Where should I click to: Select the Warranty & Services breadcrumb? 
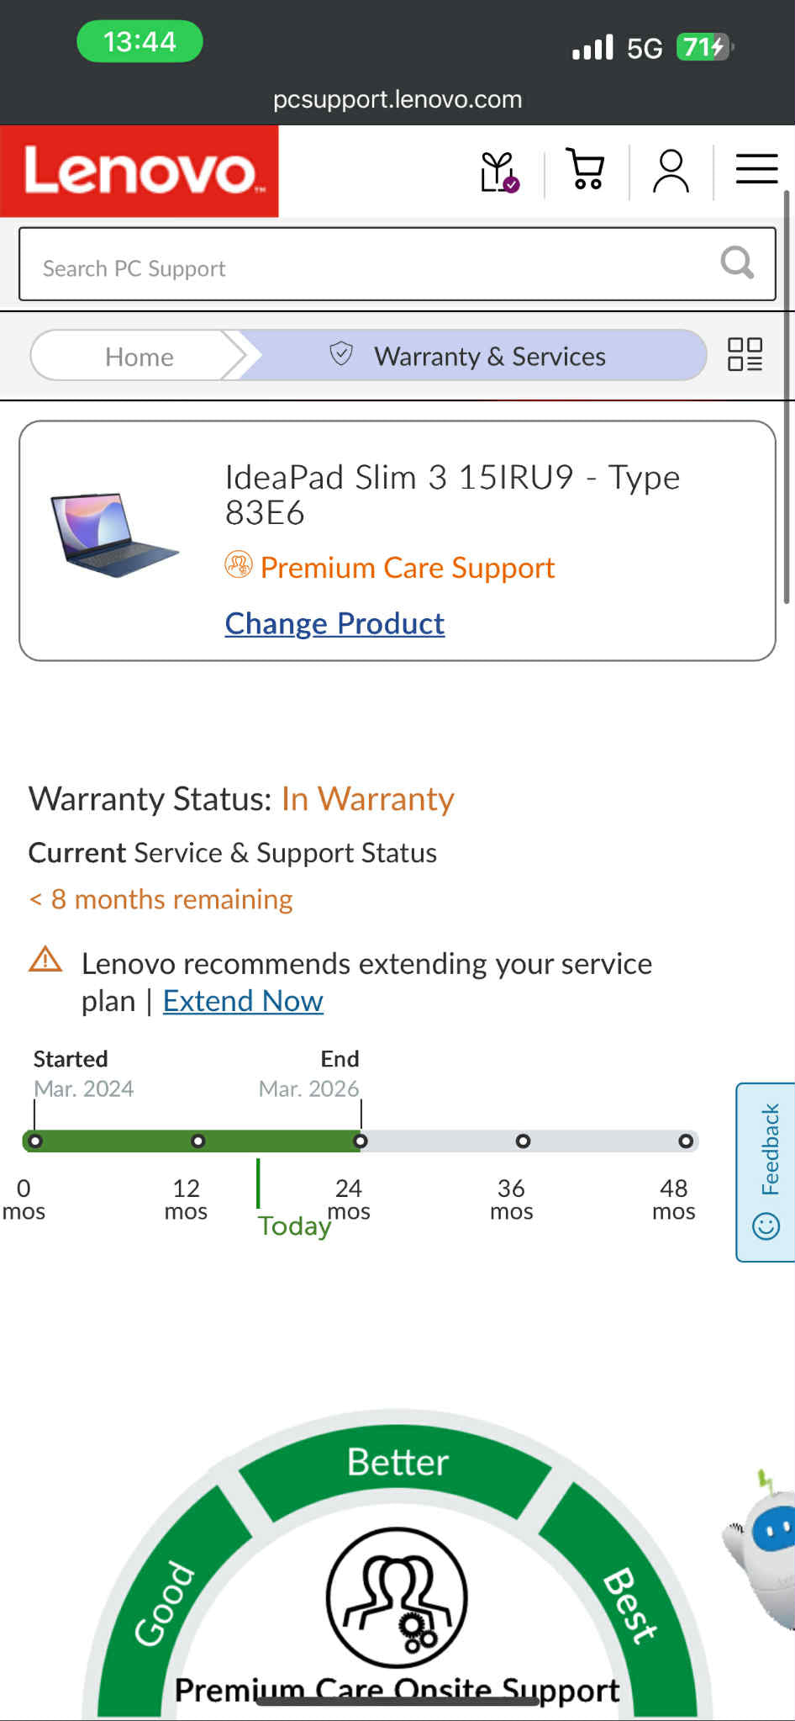491,356
